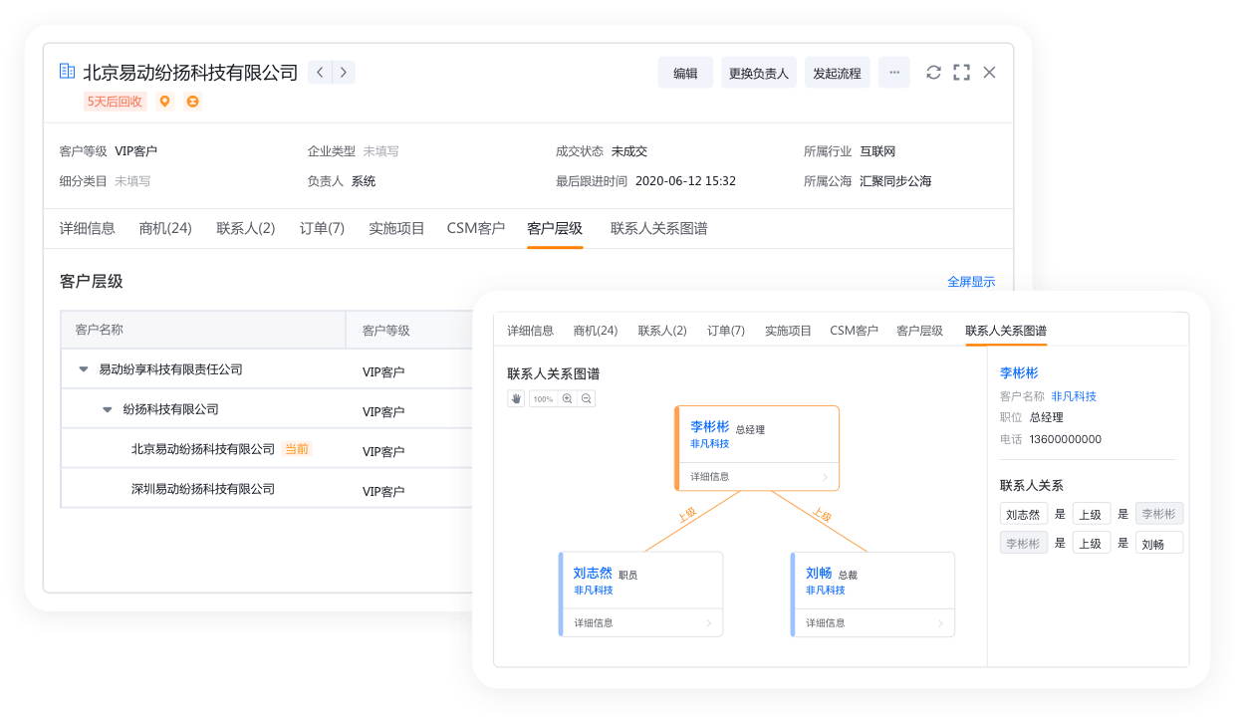Go to next customer record arrow
Image resolution: width=1243 pixels, height=717 pixels.
pos(344,72)
